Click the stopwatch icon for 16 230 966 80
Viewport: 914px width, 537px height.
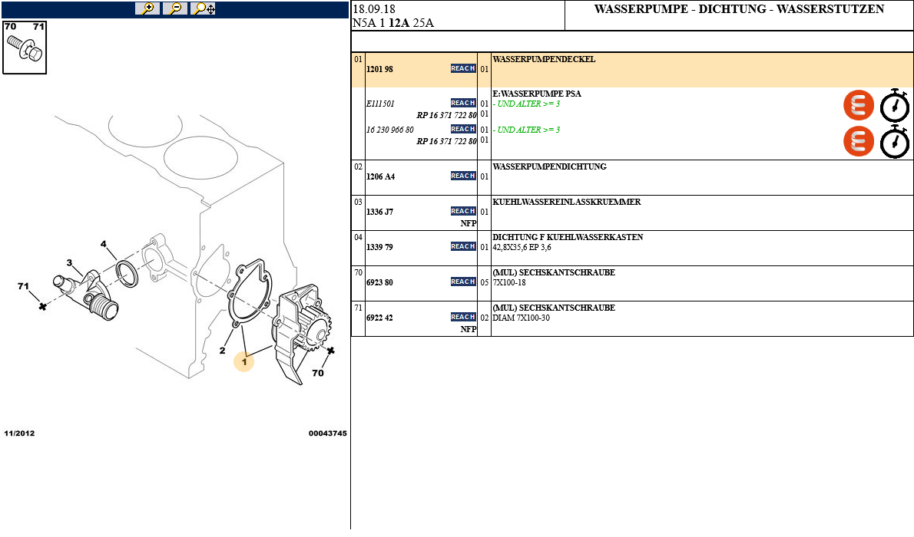point(895,141)
